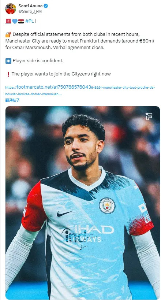This screenshot has height=300, width=161.
Task: Click the red exclamation mark emoji
Action: (x=8, y=74)
